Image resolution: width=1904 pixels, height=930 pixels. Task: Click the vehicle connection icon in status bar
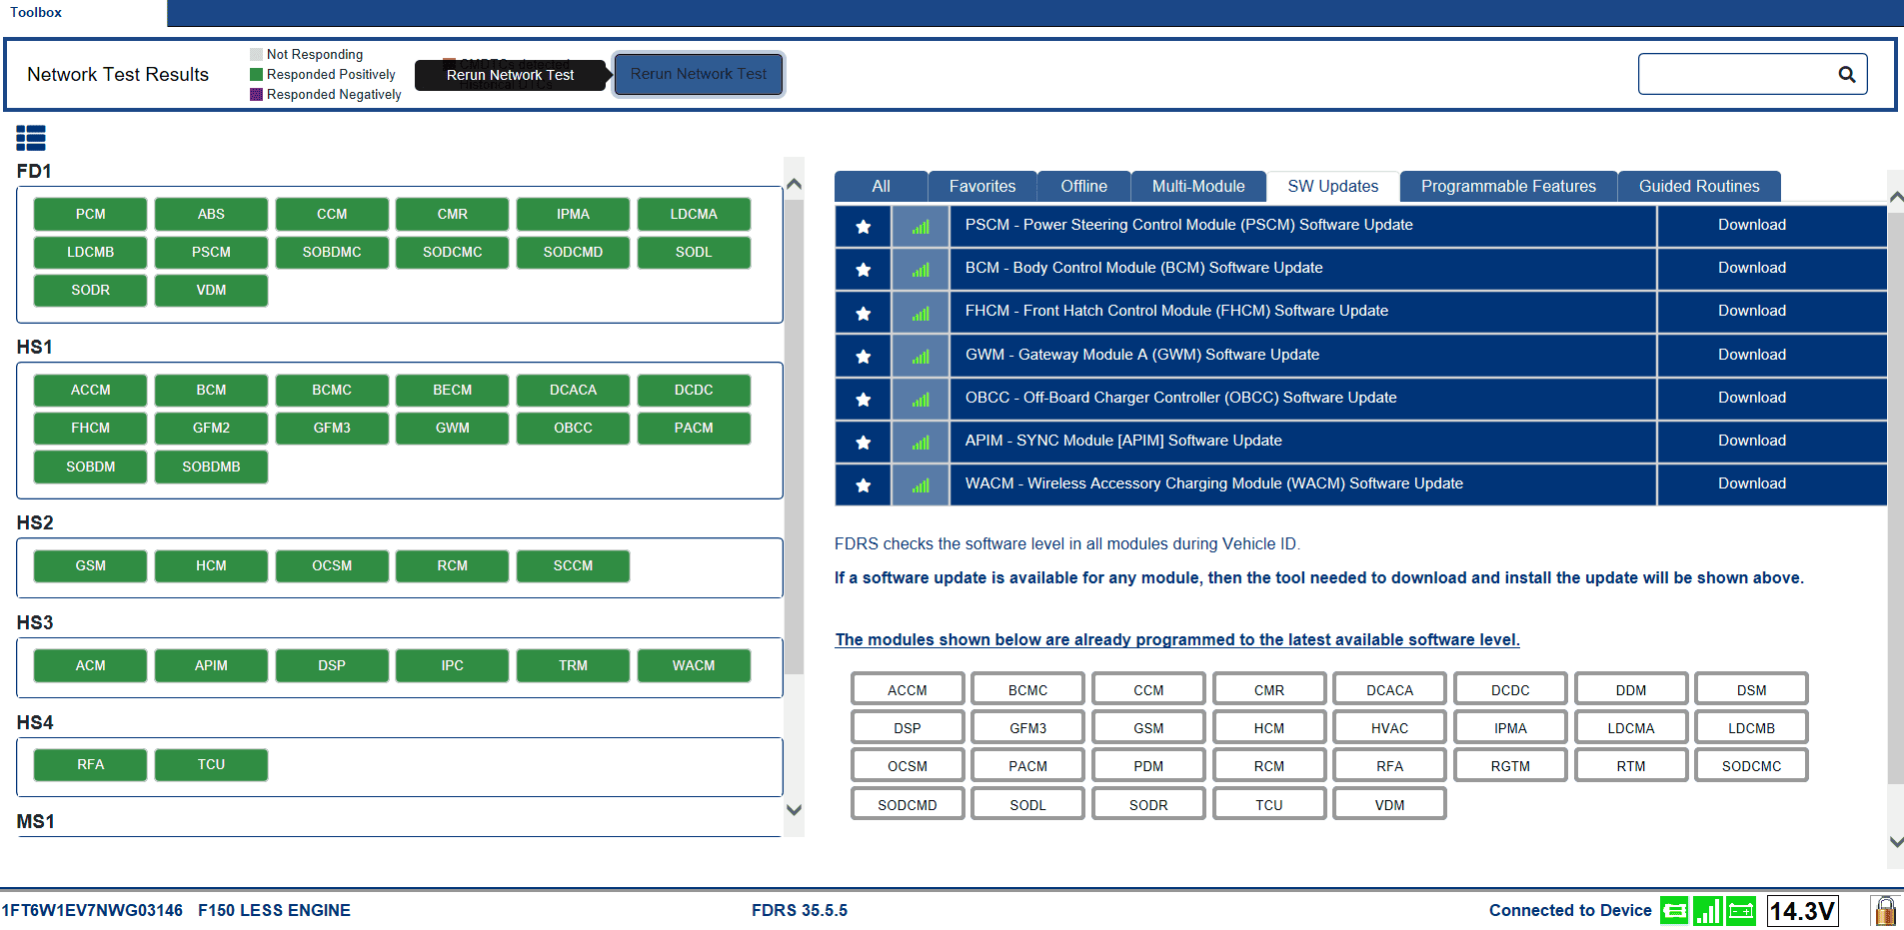tap(1674, 910)
